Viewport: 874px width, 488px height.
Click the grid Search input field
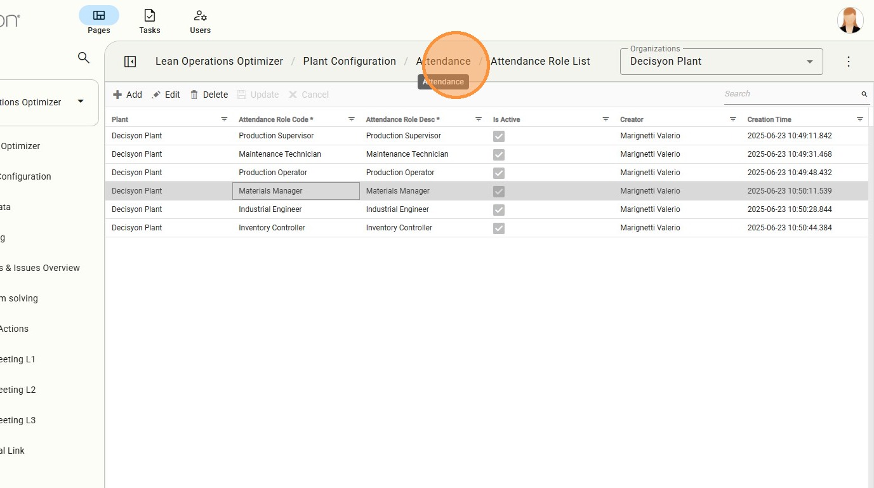790,94
